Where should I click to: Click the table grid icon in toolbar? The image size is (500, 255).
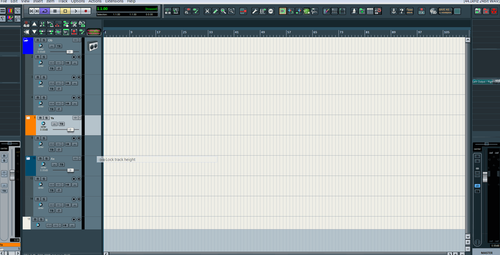(x=370, y=11)
